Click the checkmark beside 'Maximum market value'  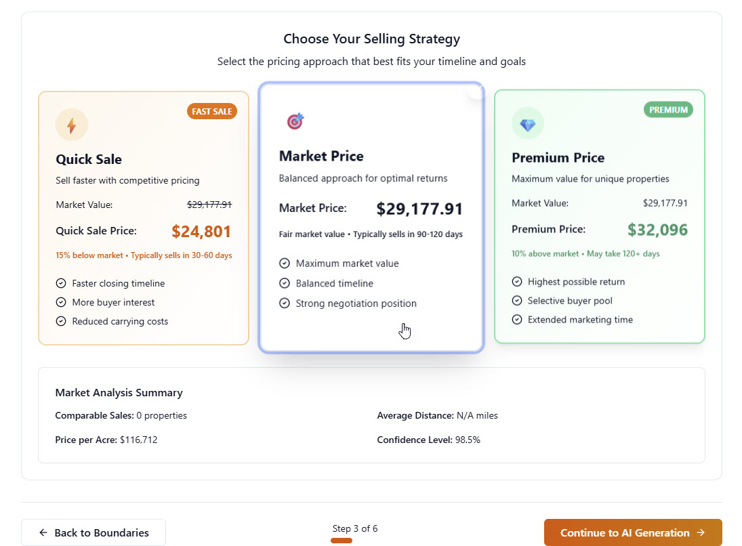[285, 264]
